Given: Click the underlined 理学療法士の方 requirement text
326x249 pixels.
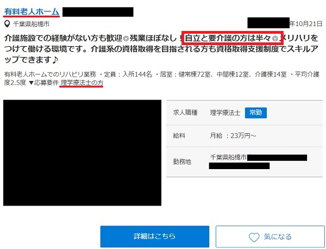Looking at the screenshot, I should click(81, 83).
